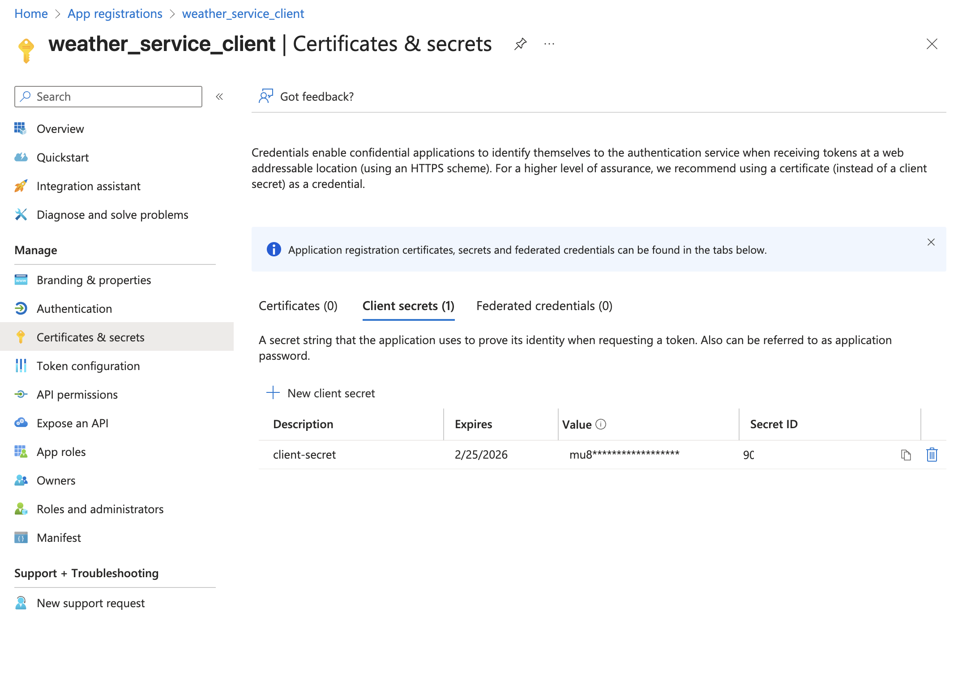This screenshot has height=681, width=958.
Task: Collapse the left navigation menu
Action: (219, 97)
